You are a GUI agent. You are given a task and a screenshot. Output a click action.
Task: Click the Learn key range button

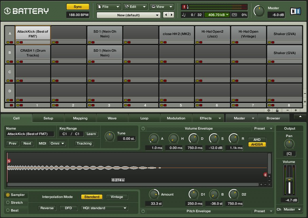pyautogui.click(x=91, y=134)
